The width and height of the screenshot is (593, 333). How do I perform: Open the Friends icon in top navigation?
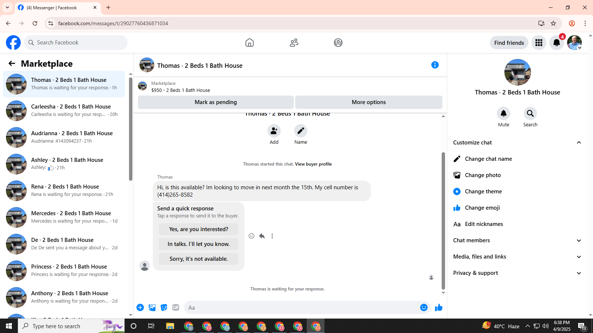(294, 43)
